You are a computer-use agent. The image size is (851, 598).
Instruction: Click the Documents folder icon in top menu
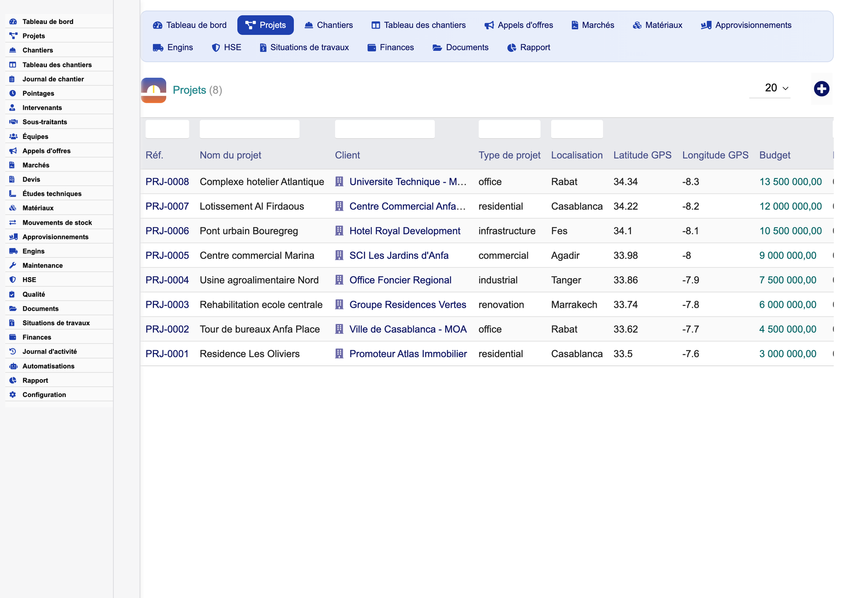pyautogui.click(x=437, y=48)
